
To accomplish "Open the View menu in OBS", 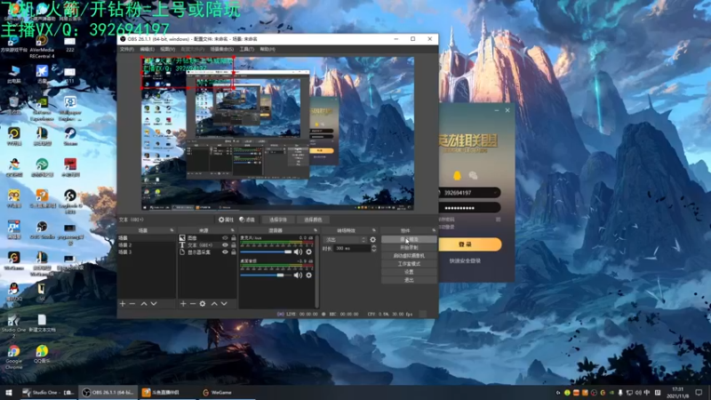I will [x=167, y=49].
